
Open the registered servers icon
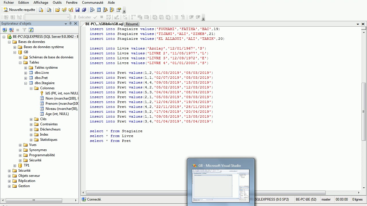92,10
